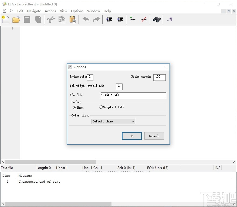Click the Ada file extensions field
237x207 pixels.
pyautogui.click(x=133, y=96)
